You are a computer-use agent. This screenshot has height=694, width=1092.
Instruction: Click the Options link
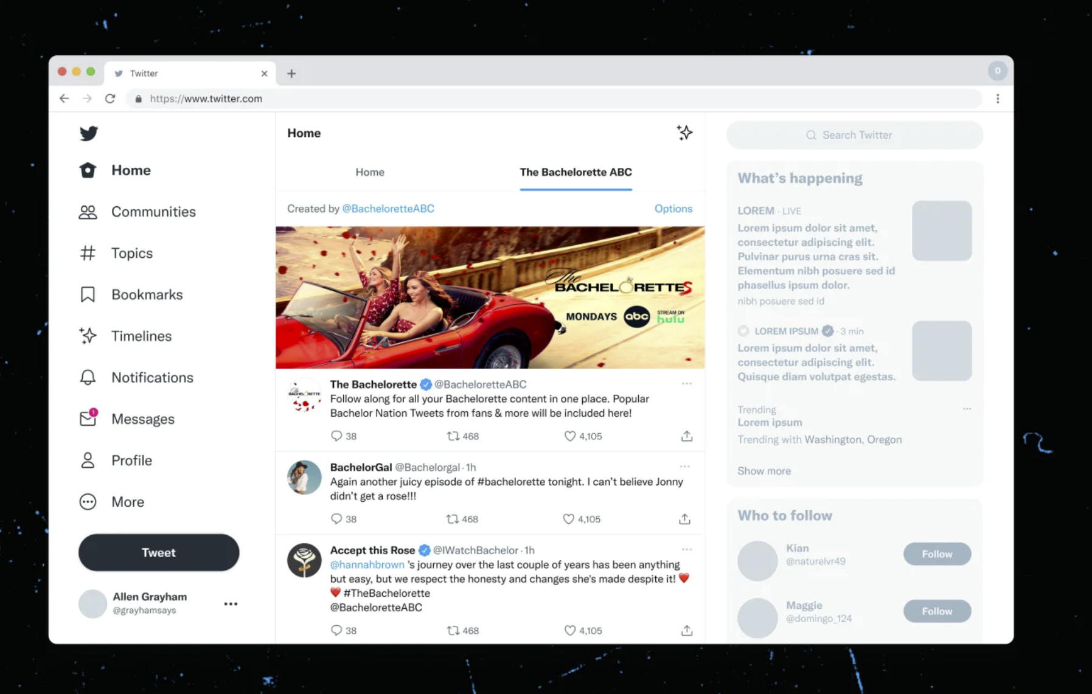673,209
